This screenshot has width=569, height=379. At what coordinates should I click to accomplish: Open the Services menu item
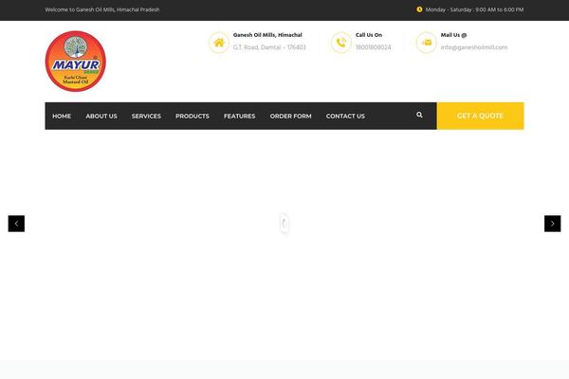(146, 116)
